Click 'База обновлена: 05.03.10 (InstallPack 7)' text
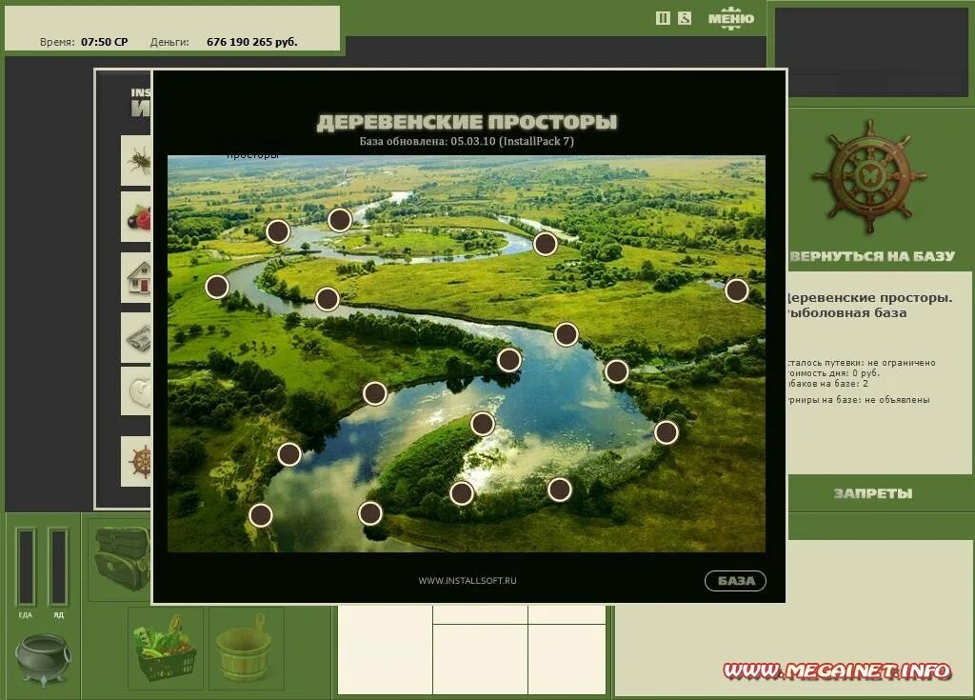Screen dimensions: 975x700 point(467,141)
